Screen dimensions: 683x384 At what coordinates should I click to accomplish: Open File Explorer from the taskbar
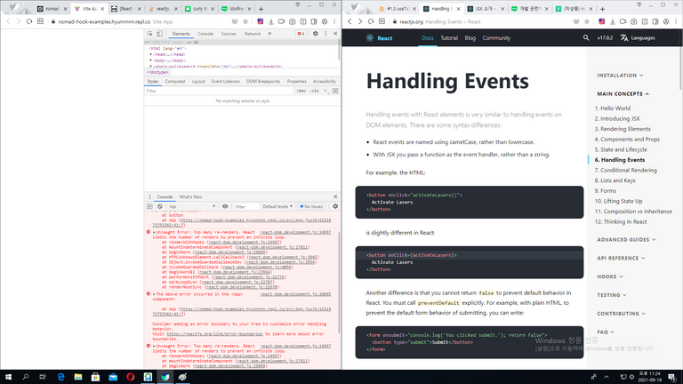coord(78,377)
